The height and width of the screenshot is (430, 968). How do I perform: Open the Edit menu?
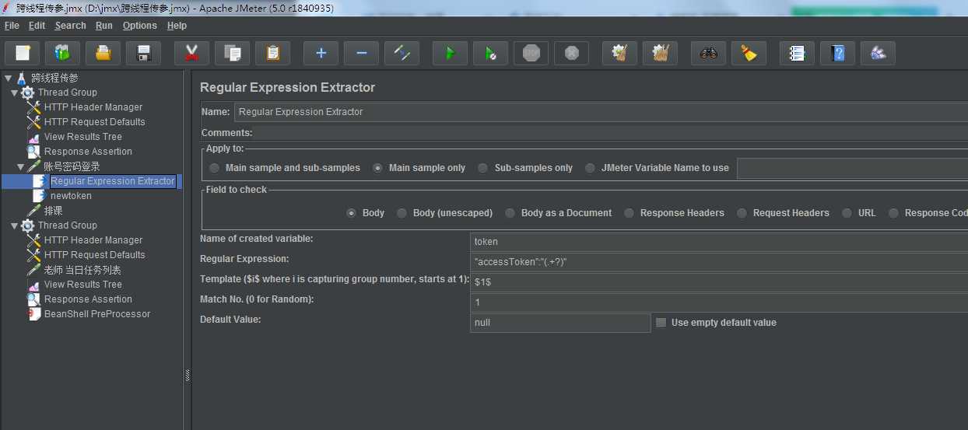point(37,26)
